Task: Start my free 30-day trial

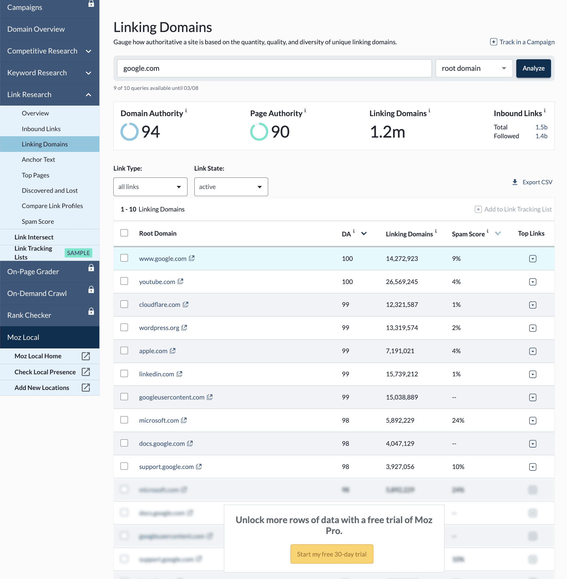Action: (331, 554)
